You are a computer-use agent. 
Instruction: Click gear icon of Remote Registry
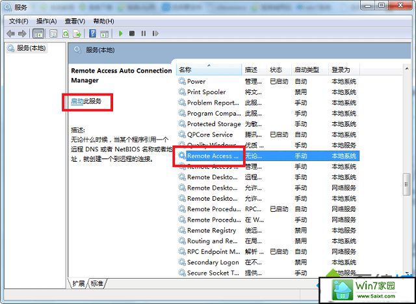tap(182, 230)
